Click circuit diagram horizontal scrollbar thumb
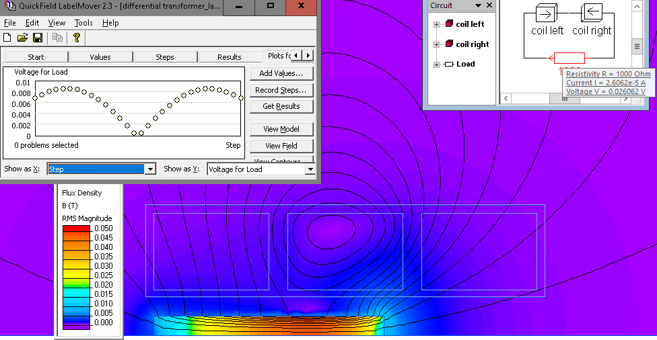 (x=564, y=99)
